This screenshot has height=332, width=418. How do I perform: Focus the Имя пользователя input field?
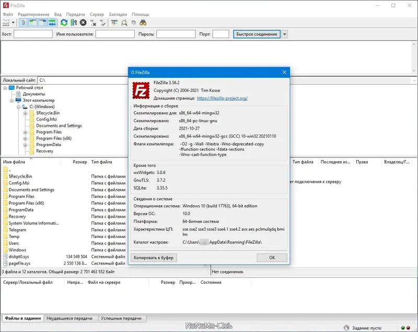pyautogui.click(x=115, y=34)
